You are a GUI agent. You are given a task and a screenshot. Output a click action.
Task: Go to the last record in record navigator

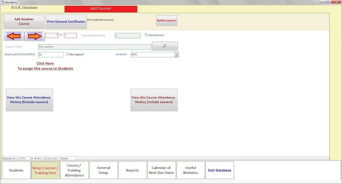pos(35,158)
